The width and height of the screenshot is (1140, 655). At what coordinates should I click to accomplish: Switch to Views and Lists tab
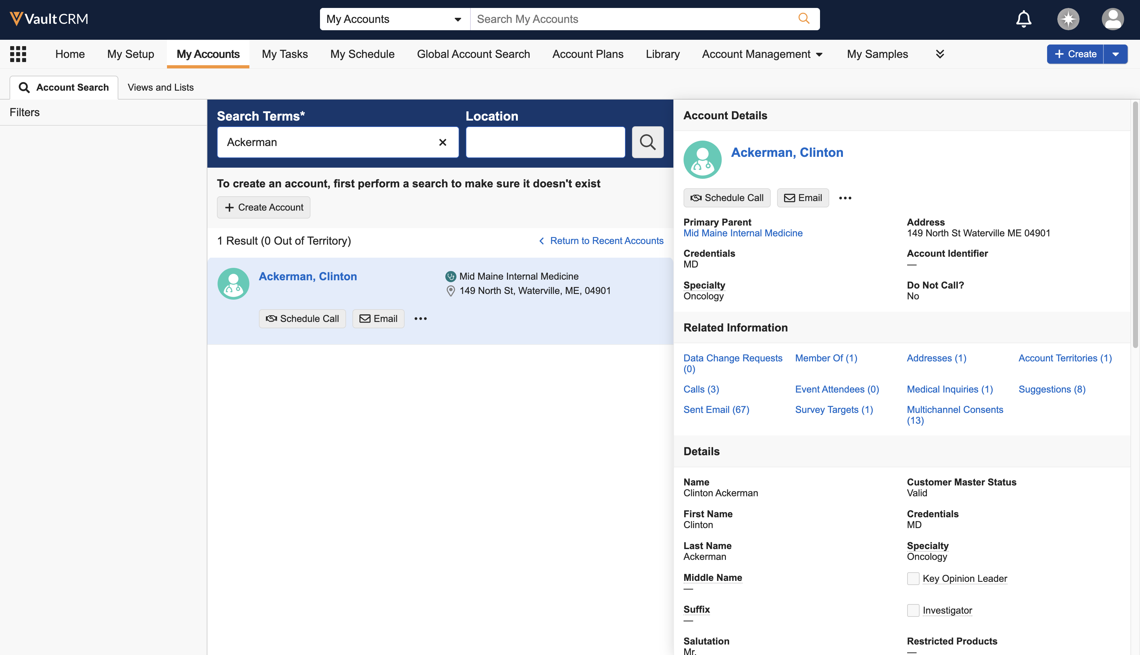[x=161, y=87]
